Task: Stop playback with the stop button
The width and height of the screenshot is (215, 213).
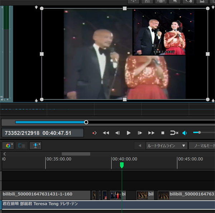Action: [x=163, y=133]
